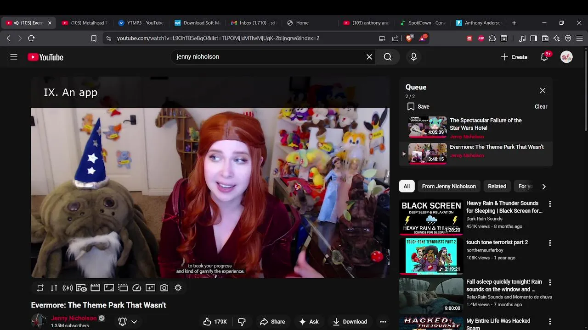The width and height of the screenshot is (588, 330).
Task: Select the Related filter chip
Action: (497, 187)
